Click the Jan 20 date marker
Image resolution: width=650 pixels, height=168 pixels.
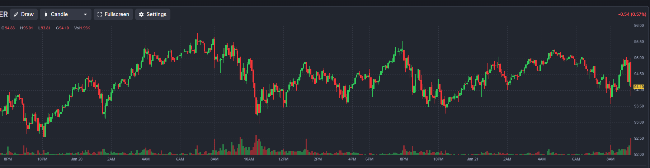pos(77,159)
